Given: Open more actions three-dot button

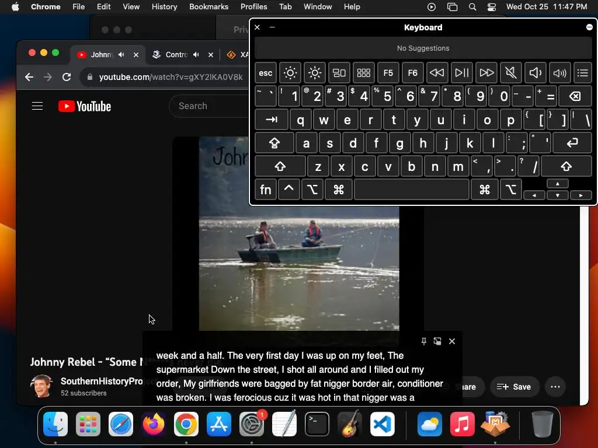Looking at the screenshot, I should (555, 387).
